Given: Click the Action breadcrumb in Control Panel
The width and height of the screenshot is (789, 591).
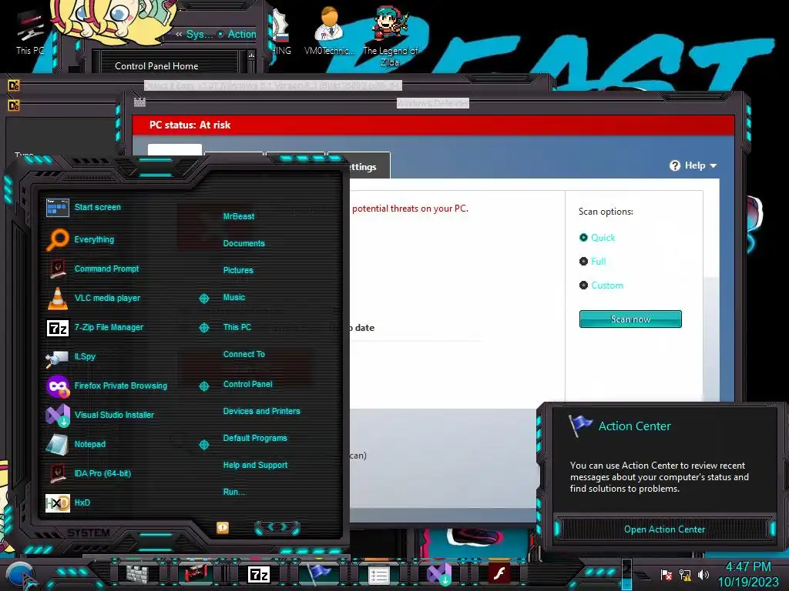Looking at the screenshot, I should tap(242, 34).
